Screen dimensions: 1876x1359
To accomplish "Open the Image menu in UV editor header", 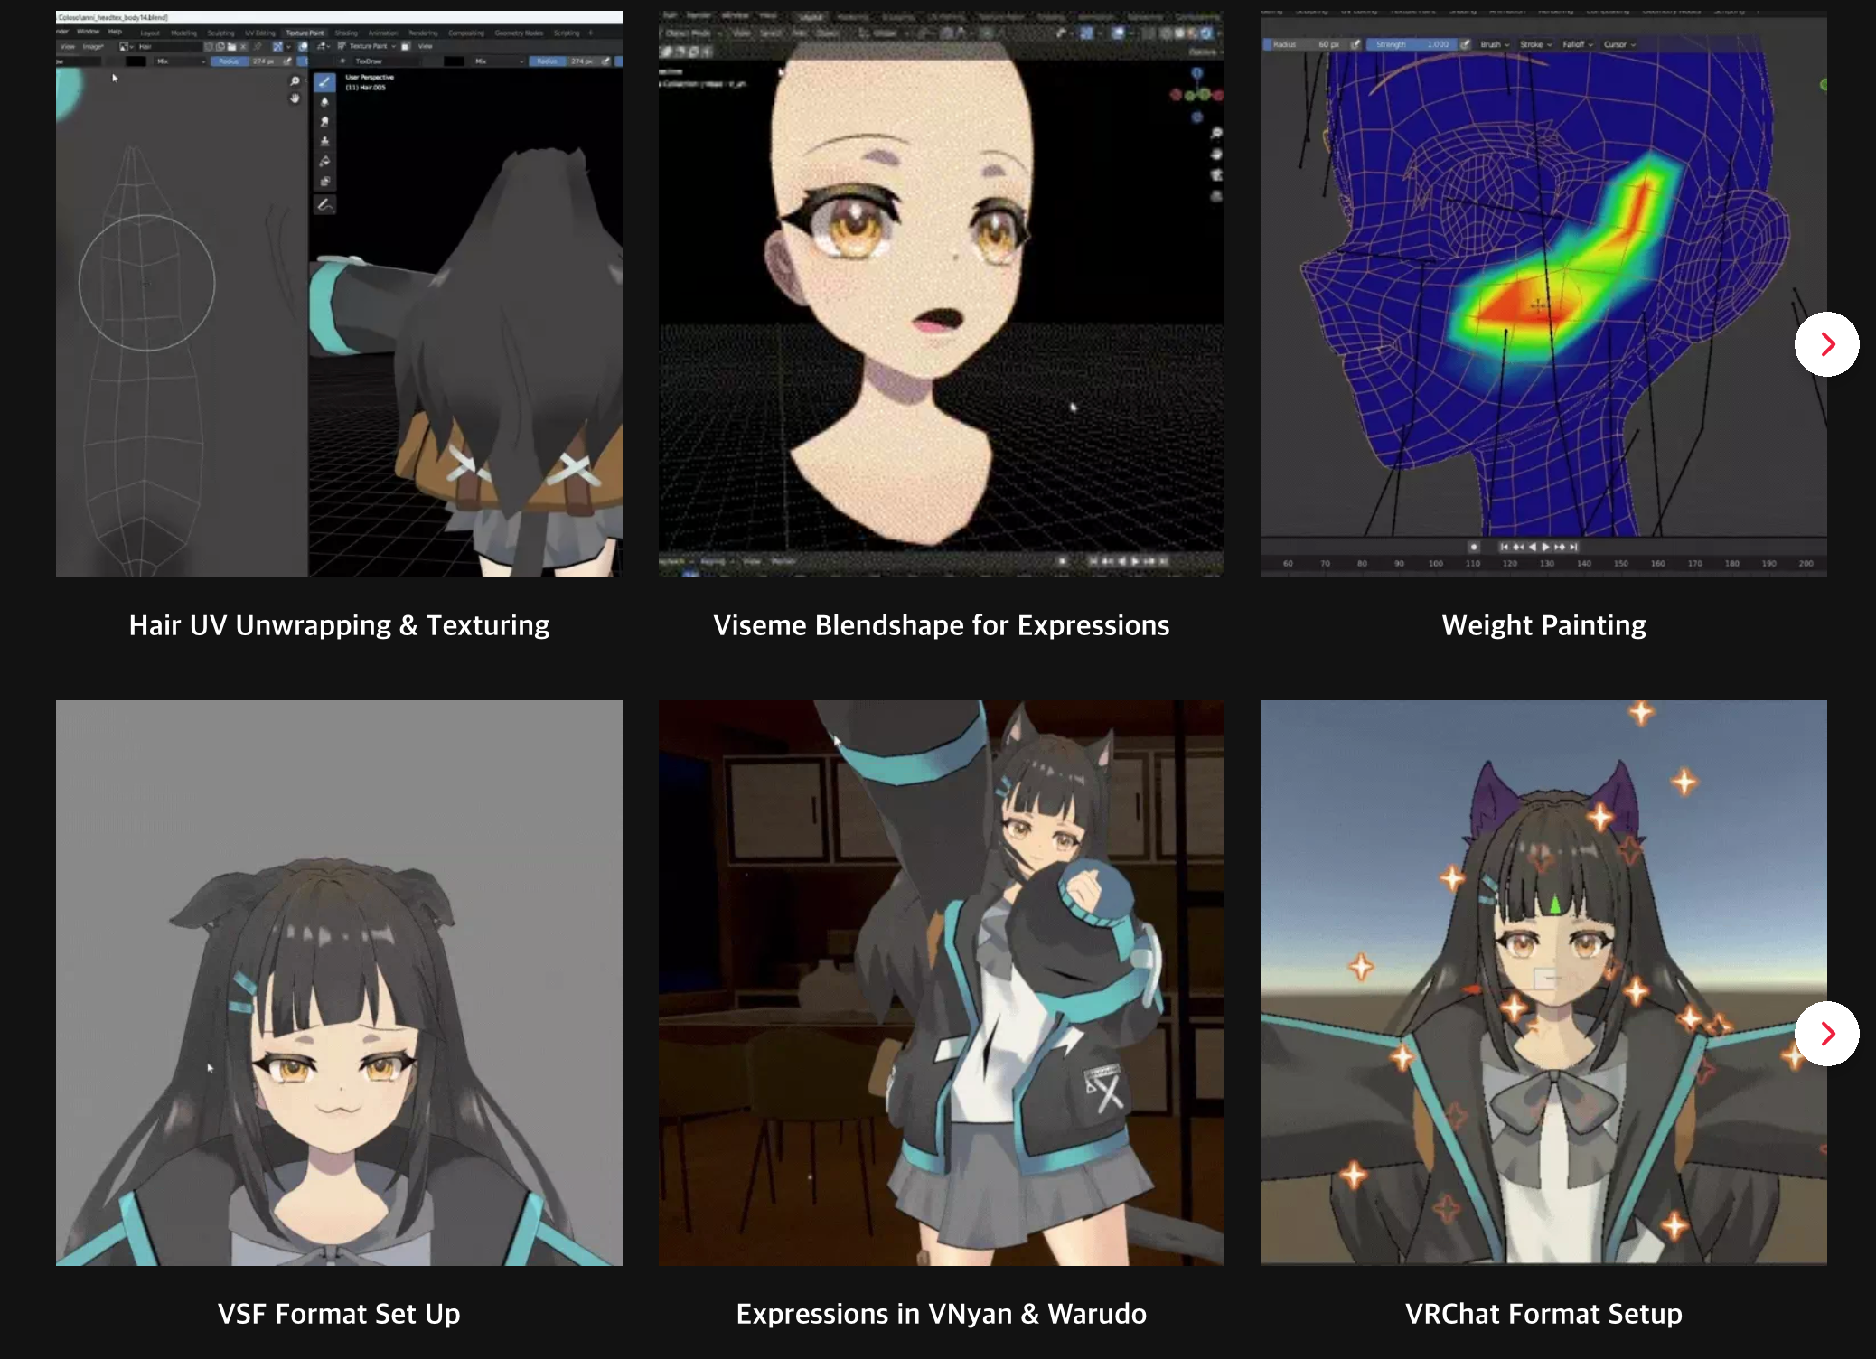I will (93, 46).
